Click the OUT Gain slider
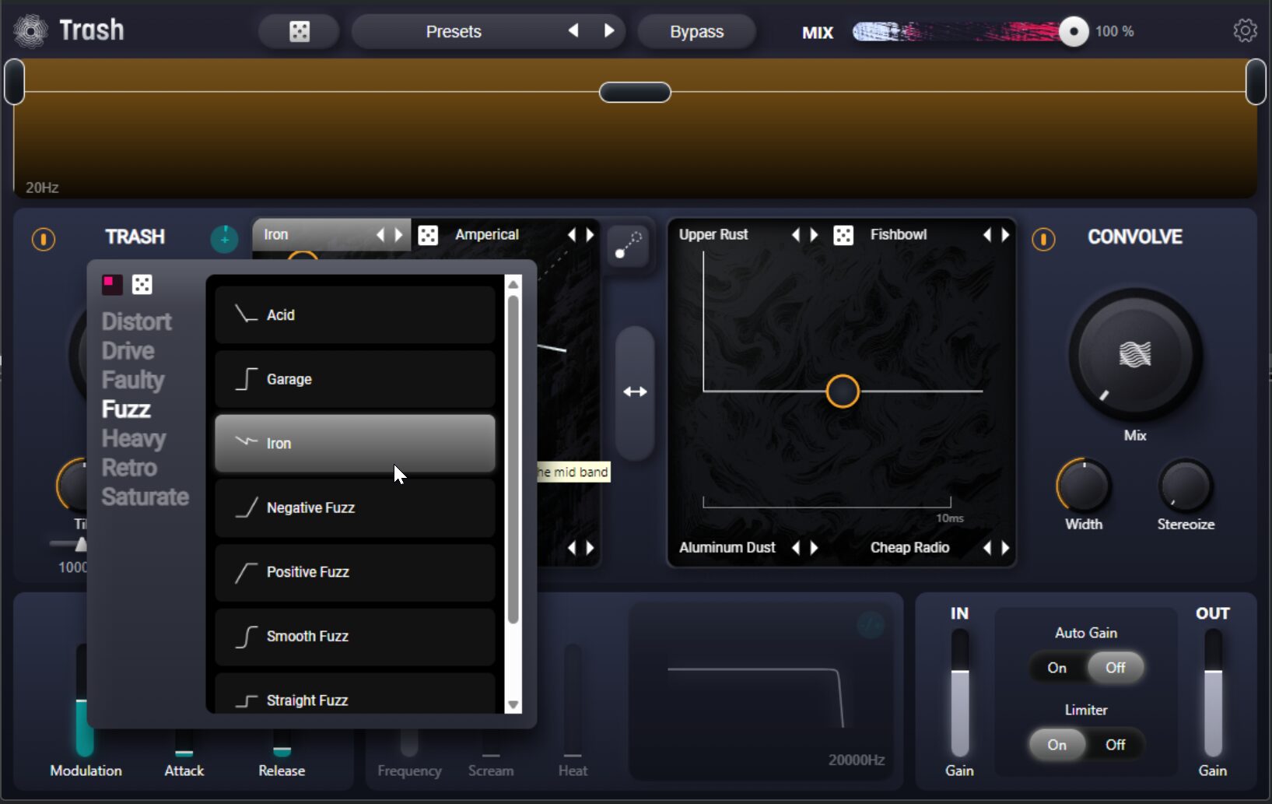Screen dimensions: 1272x804 1213,693
